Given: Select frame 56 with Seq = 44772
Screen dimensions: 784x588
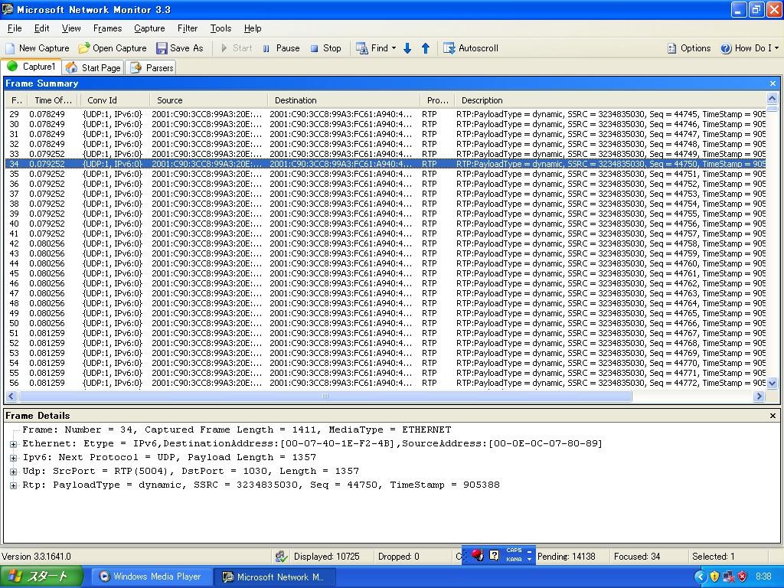Looking at the screenshot, I should pyautogui.click(x=385, y=383).
